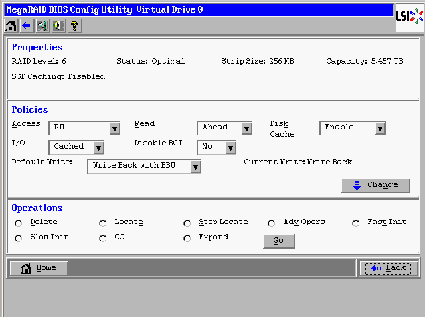Image resolution: width=425 pixels, height=317 pixels.
Task: Click the RAID Level: 6 text
Action: click(x=39, y=61)
